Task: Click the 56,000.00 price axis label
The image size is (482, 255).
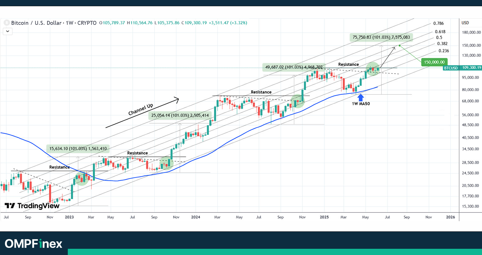Action: tap(470, 115)
